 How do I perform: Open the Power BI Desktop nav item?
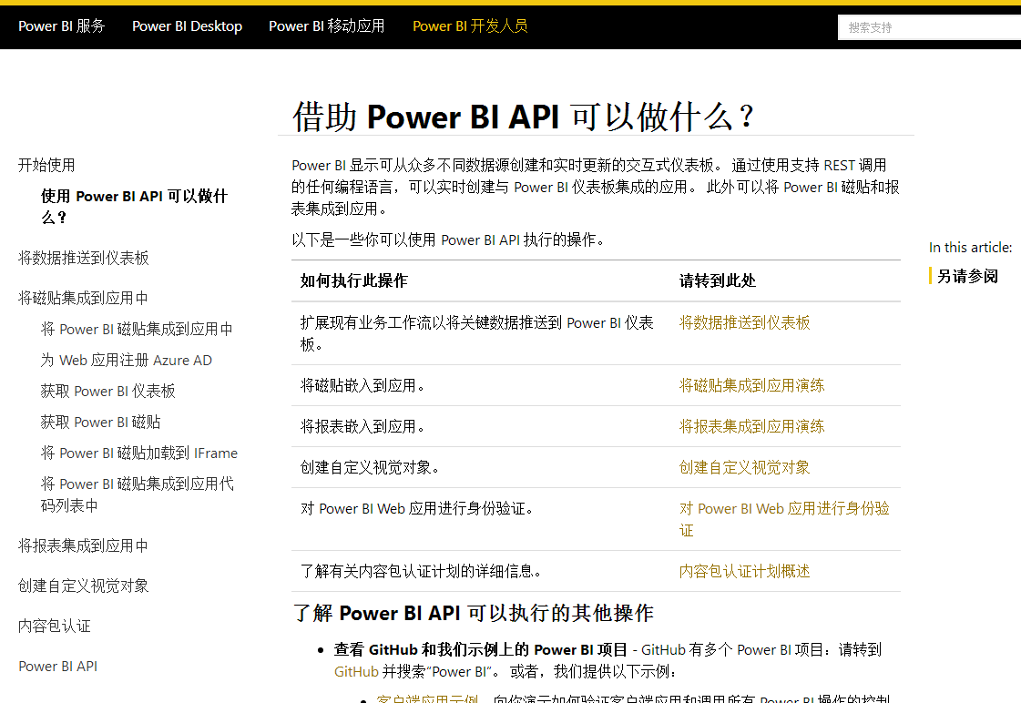187,26
